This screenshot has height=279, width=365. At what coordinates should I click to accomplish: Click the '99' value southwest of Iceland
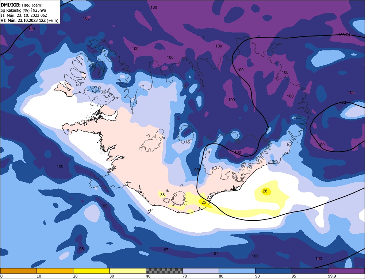pos(105,206)
